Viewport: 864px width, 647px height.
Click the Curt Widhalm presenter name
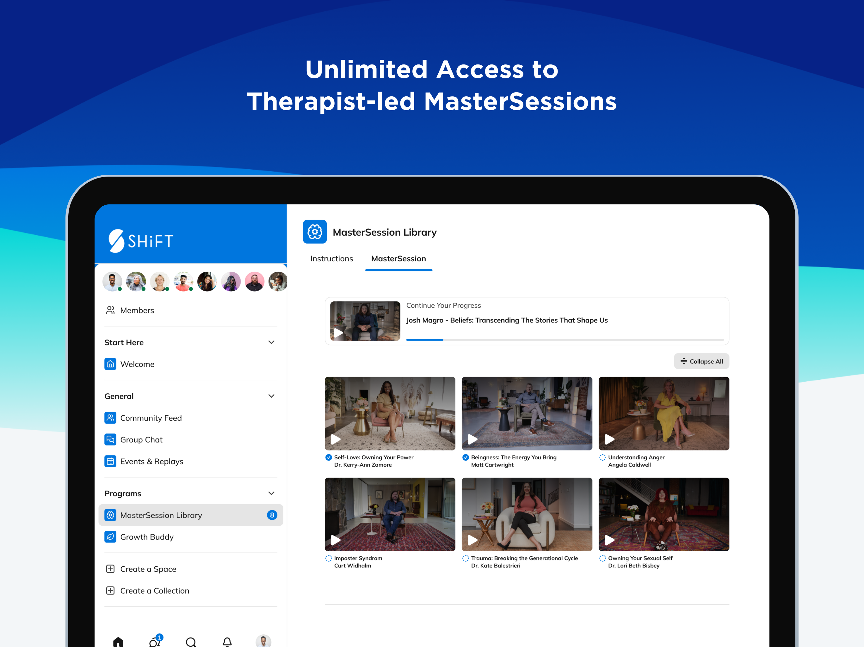click(353, 565)
